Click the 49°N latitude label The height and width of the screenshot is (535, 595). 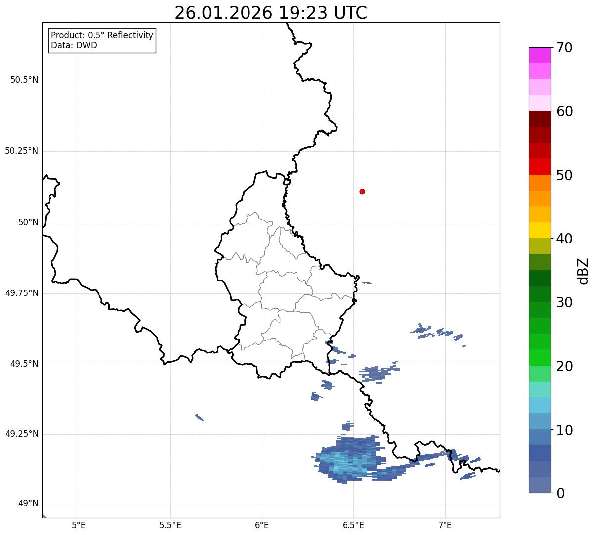(28, 504)
